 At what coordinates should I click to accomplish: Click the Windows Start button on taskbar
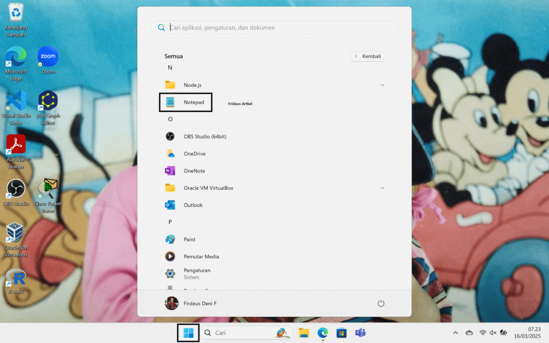(189, 333)
